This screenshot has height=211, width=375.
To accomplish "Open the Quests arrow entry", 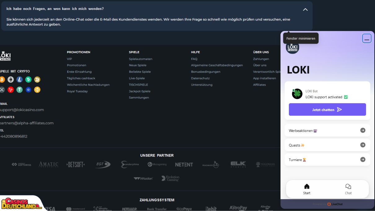I will [363, 145].
